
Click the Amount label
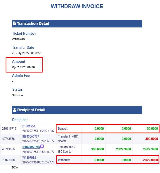click(x=19, y=62)
